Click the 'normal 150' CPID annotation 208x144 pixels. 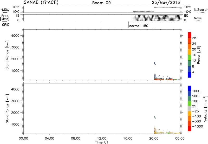tap(139, 26)
